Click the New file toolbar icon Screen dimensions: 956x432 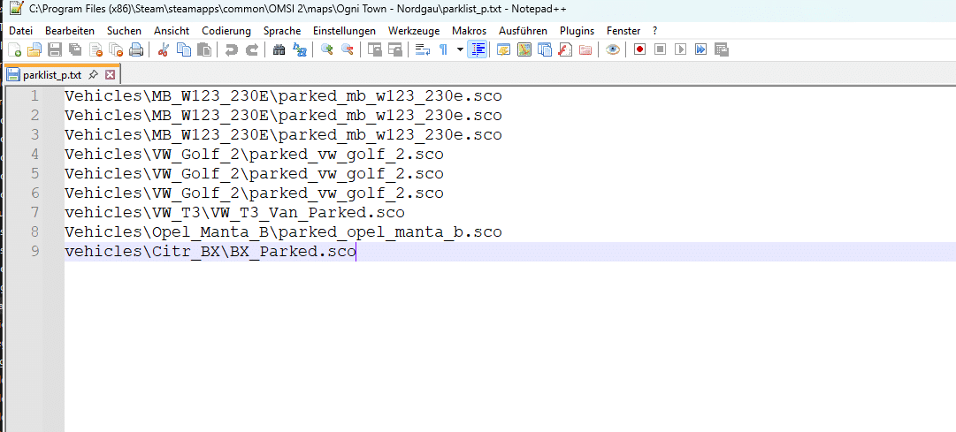pos(15,50)
